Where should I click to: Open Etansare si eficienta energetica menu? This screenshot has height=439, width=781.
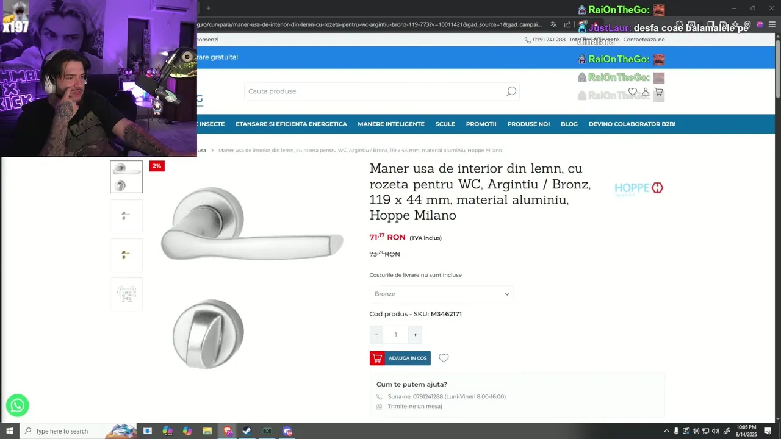291,124
